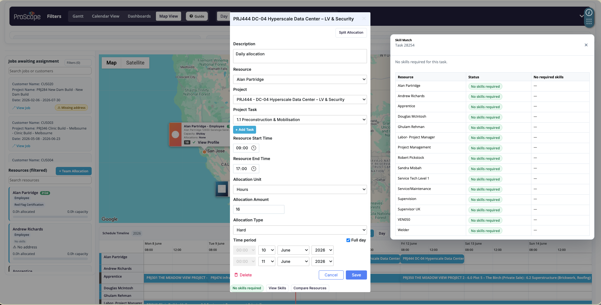Click the trash icon next to Delete

(236, 275)
